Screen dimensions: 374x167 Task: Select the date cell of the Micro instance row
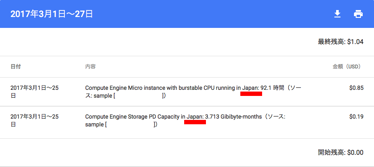pos(34,92)
